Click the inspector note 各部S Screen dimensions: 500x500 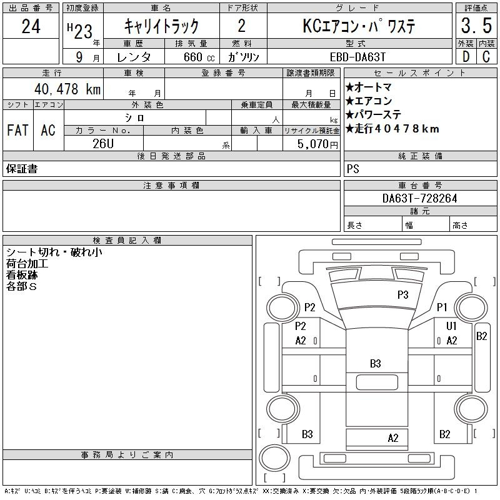(x=21, y=286)
